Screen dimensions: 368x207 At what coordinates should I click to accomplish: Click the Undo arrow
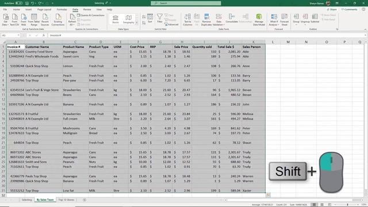33,3
